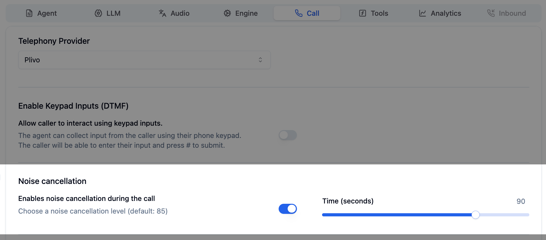Click the Engine cog icon
This screenshot has height=240, width=546.
click(227, 13)
